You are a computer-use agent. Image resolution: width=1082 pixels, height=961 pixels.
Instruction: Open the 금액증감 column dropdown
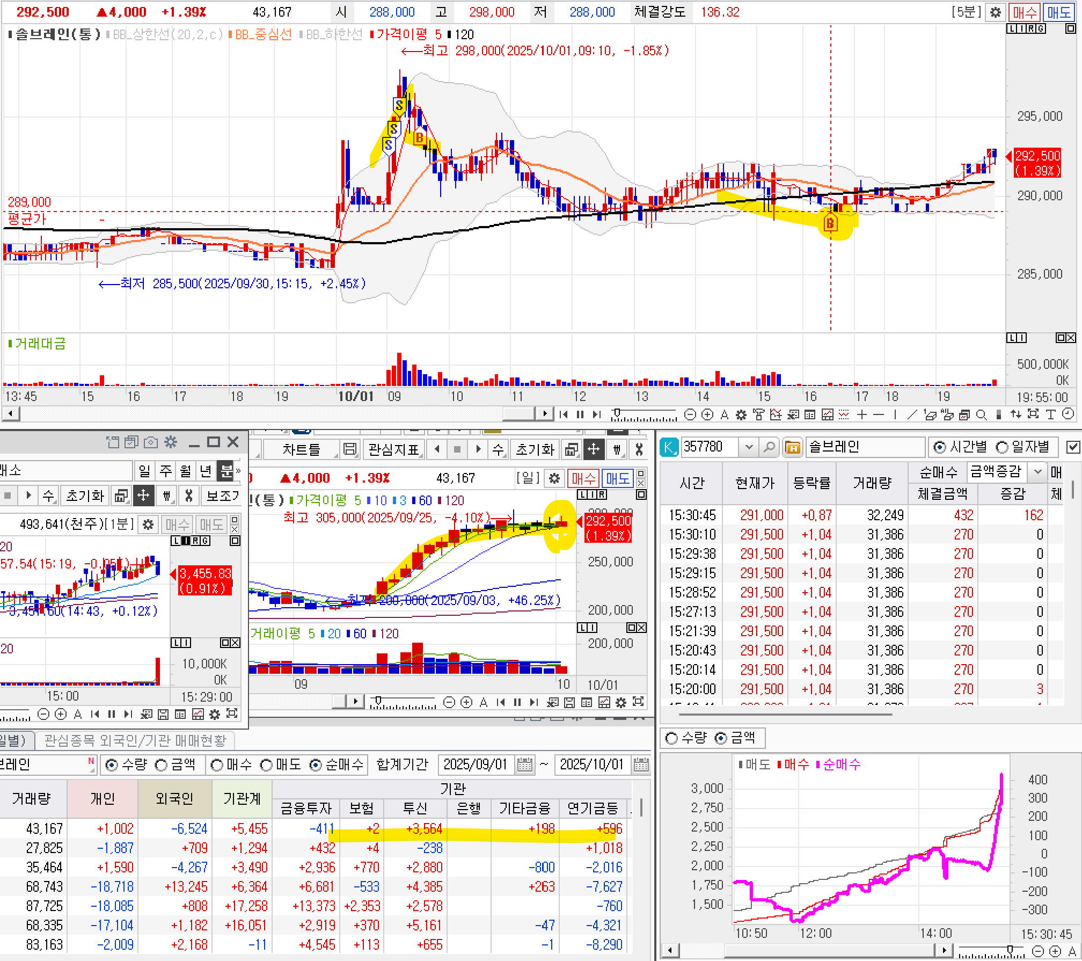[1037, 472]
